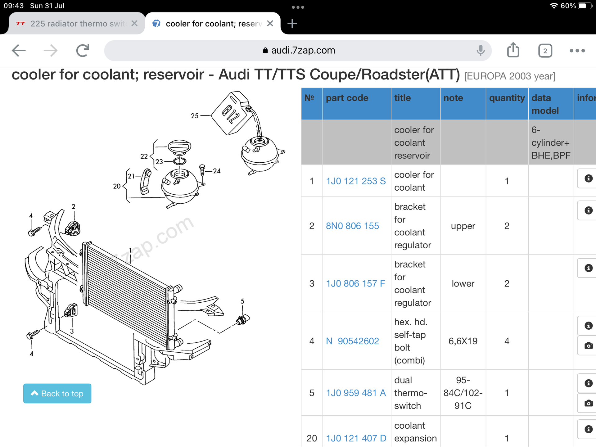Open info for thermo-switch 1J0 959 481 A

pyautogui.click(x=588, y=383)
